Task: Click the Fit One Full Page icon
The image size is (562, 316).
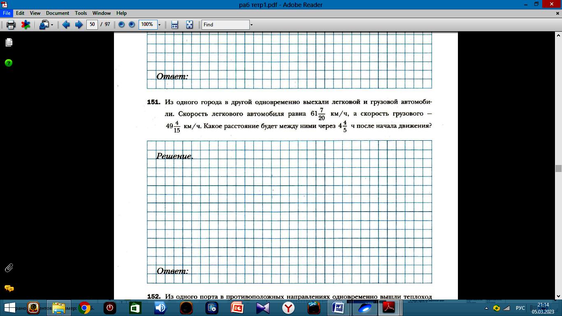Action: click(189, 25)
